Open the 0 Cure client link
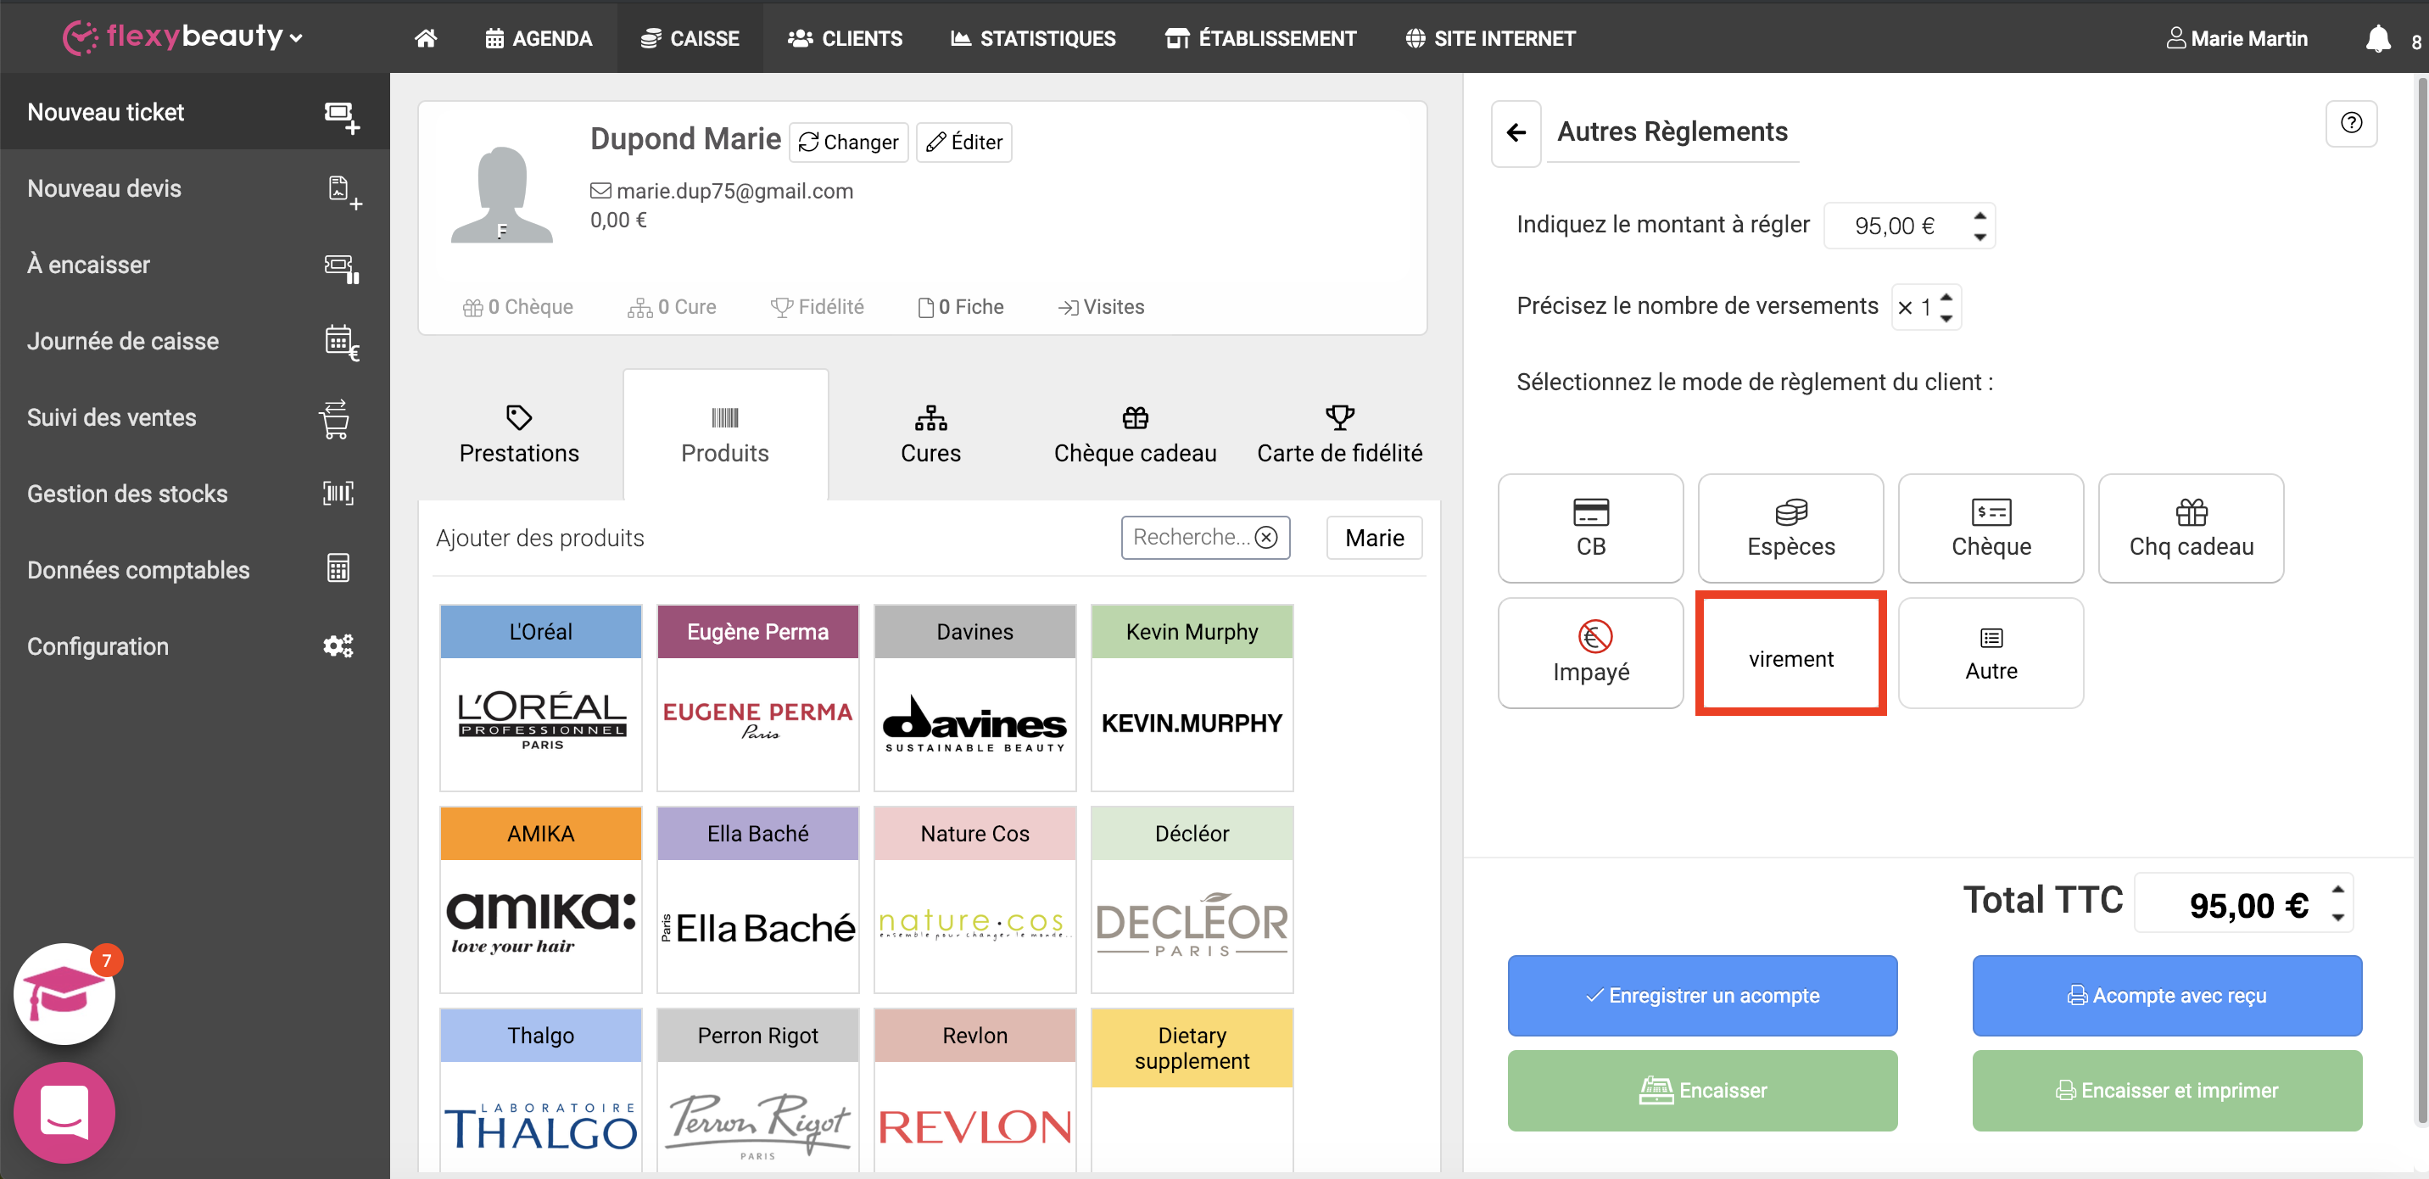The height and width of the screenshot is (1179, 2429). (x=672, y=306)
